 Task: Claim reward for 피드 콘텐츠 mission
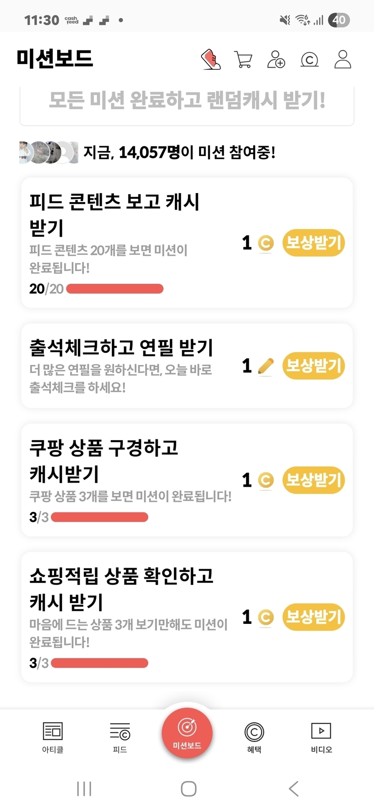click(314, 243)
